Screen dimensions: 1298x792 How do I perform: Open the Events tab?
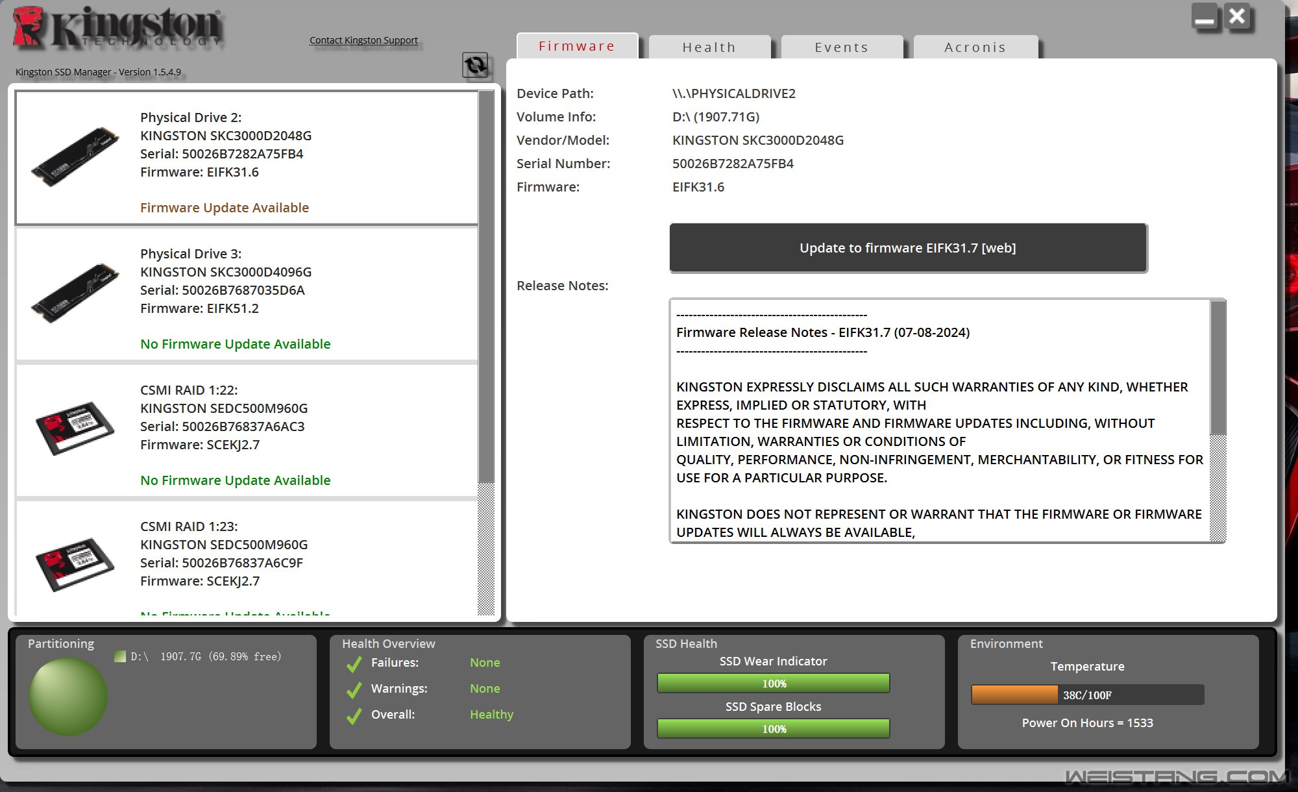(842, 47)
